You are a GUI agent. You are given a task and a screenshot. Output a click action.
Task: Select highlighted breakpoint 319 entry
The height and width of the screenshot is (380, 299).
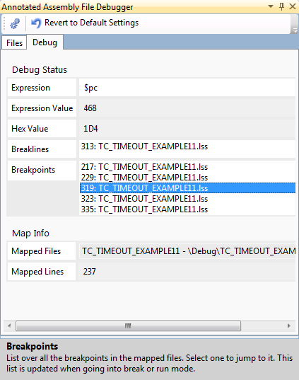click(x=187, y=188)
